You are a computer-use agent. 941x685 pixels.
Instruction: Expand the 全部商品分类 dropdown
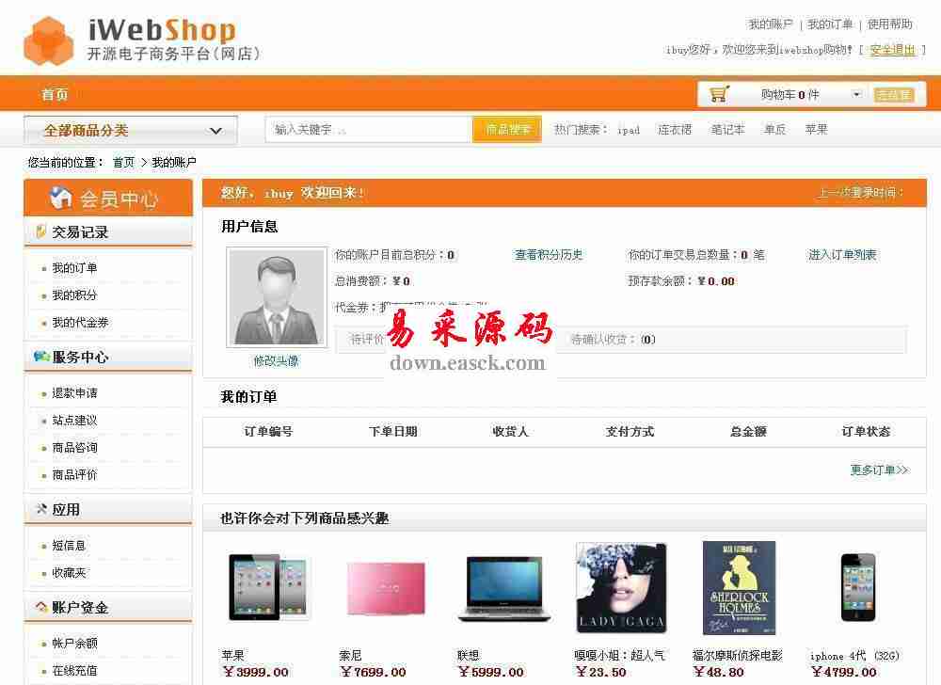pos(131,130)
